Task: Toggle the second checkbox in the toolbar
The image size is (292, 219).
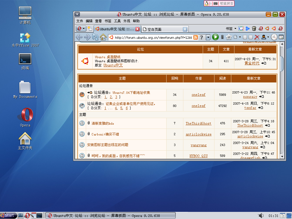Action: (x=251, y=37)
